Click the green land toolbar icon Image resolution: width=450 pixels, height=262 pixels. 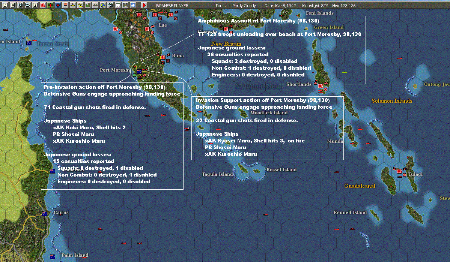coord(87,5)
